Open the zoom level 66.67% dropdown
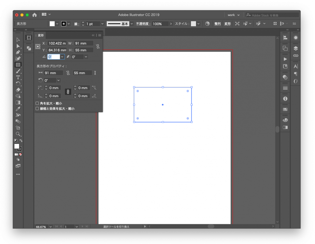Viewport: 315px width, 244px height. 51,227
